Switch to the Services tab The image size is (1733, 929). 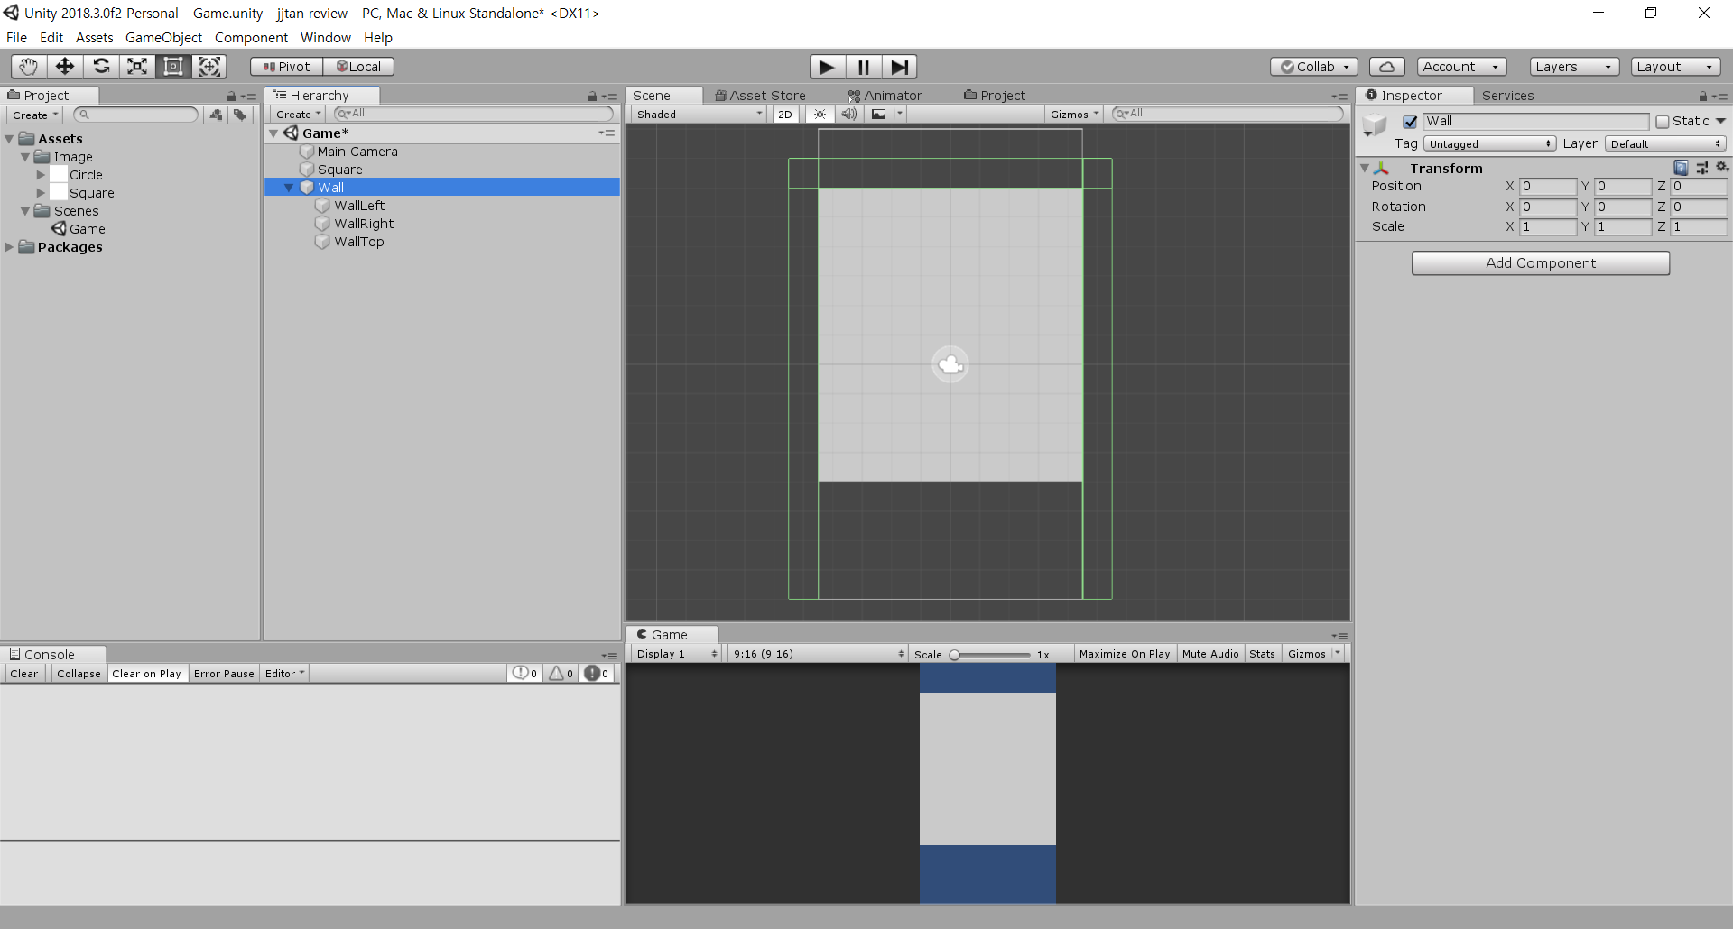tap(1507, 96)
